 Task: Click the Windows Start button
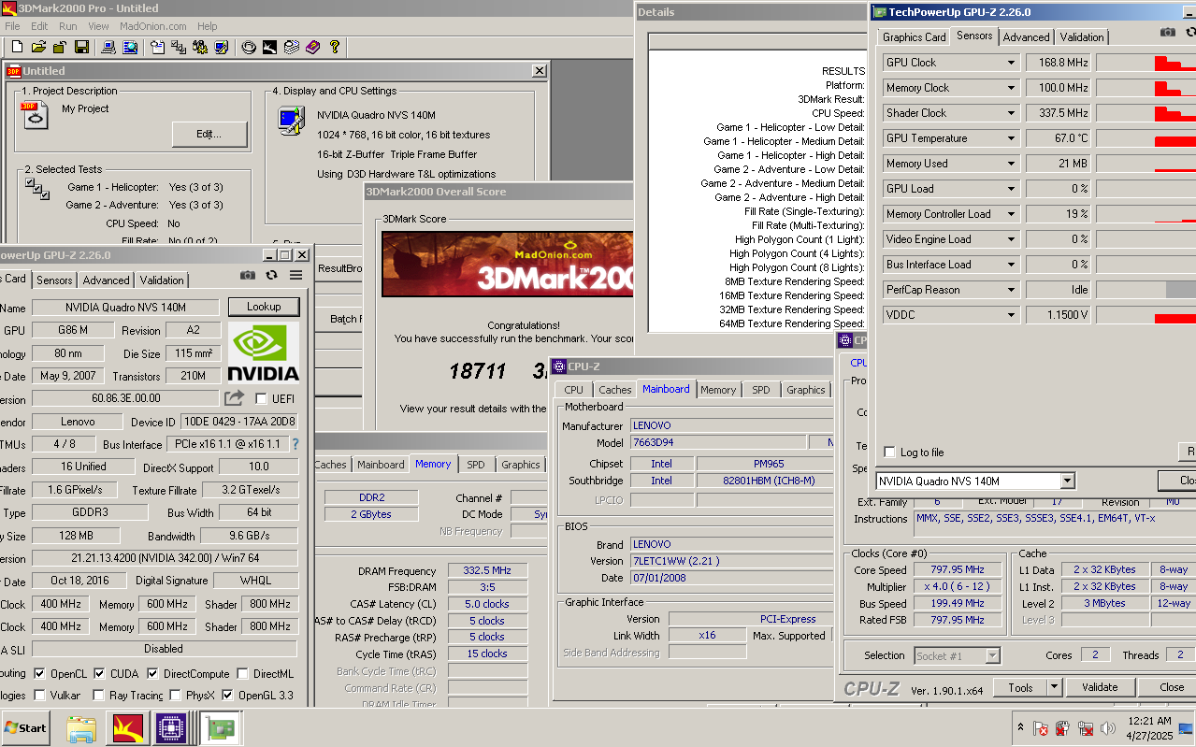coord(25,727)
